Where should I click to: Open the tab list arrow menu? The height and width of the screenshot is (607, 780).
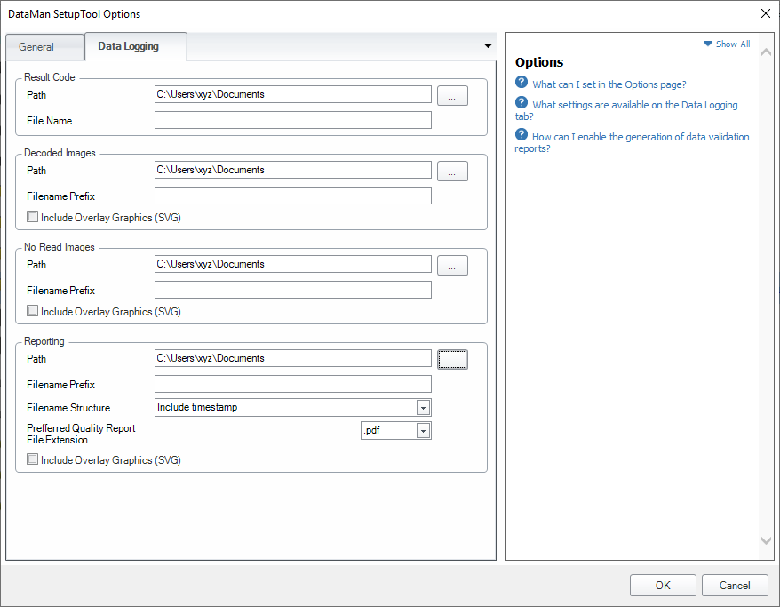pos(488,45)
